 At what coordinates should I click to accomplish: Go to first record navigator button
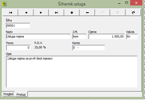point(10,12)
